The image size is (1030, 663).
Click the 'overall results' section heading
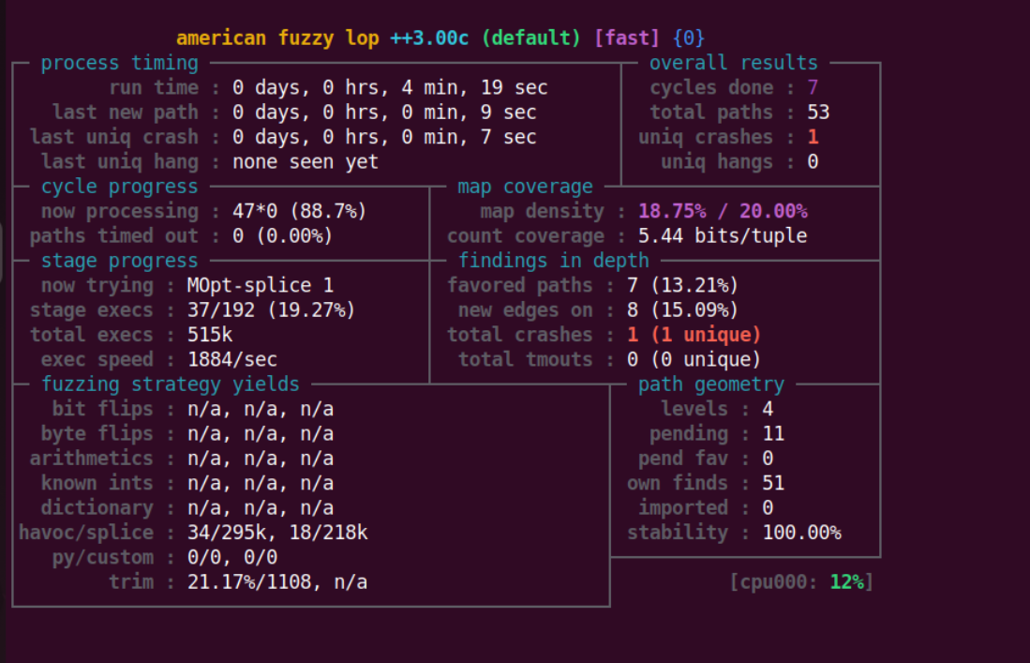pyautogui.click(x=733, y=63)
